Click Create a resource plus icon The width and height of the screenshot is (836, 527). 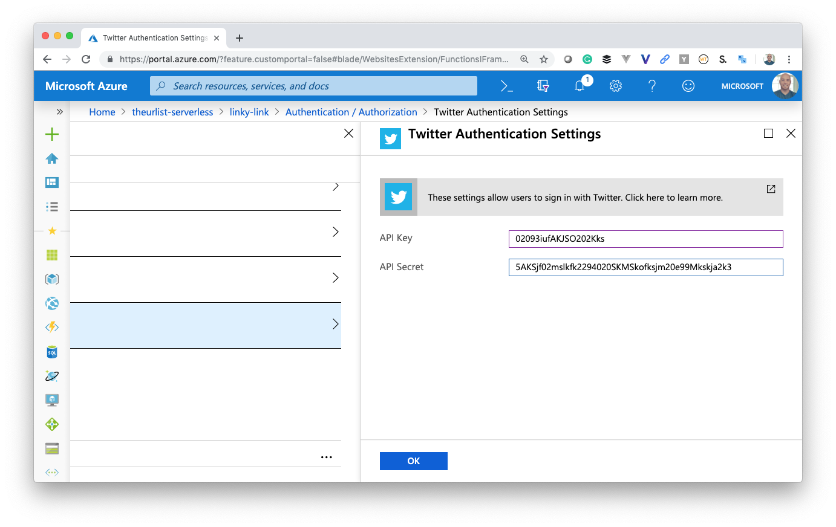click(52, 134)
